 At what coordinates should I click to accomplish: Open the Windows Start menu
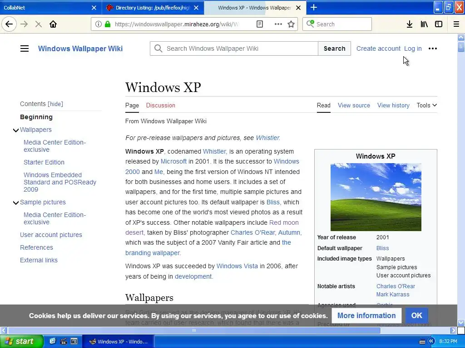[21, 341]
